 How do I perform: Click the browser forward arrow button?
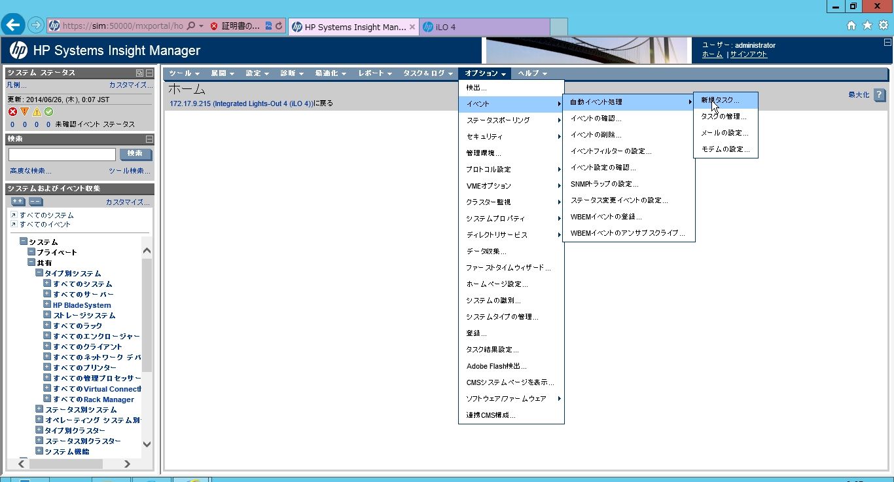(x=35, y=26)
